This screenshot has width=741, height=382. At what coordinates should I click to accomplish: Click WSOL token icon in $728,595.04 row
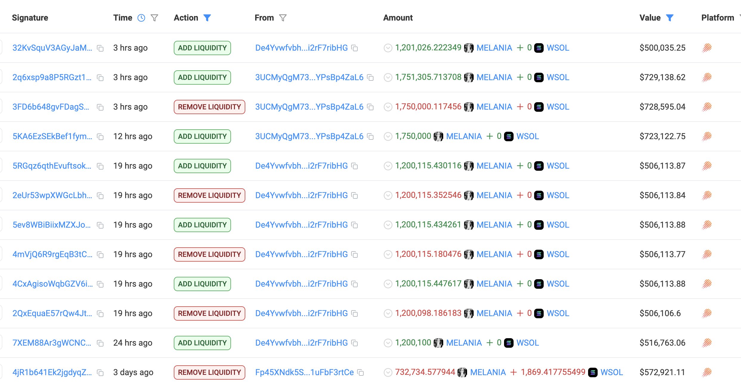pos(539,107)
